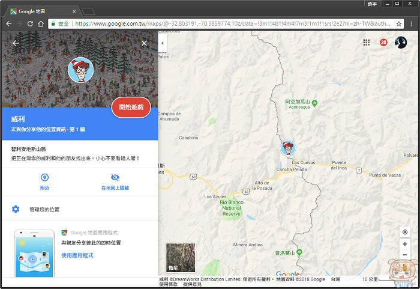
Task: Open a new browser tab
Action: click(88, 12)
